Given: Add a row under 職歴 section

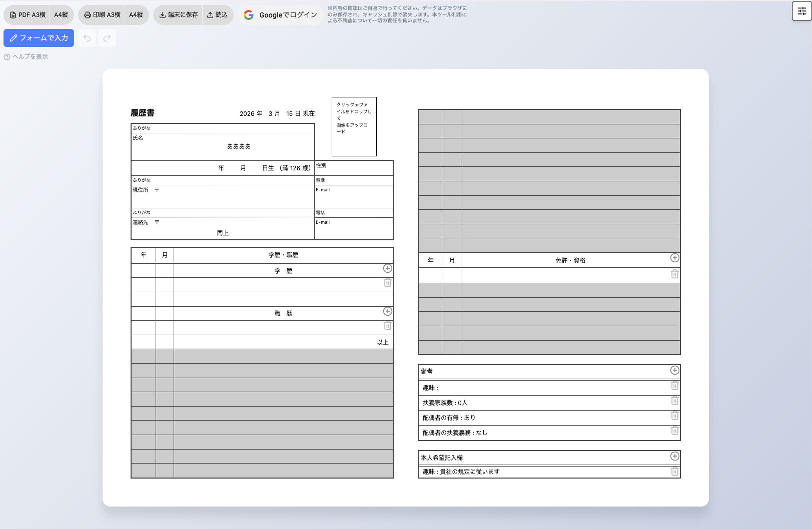Looking at the screenshot, I should click(x=387, y=311).
